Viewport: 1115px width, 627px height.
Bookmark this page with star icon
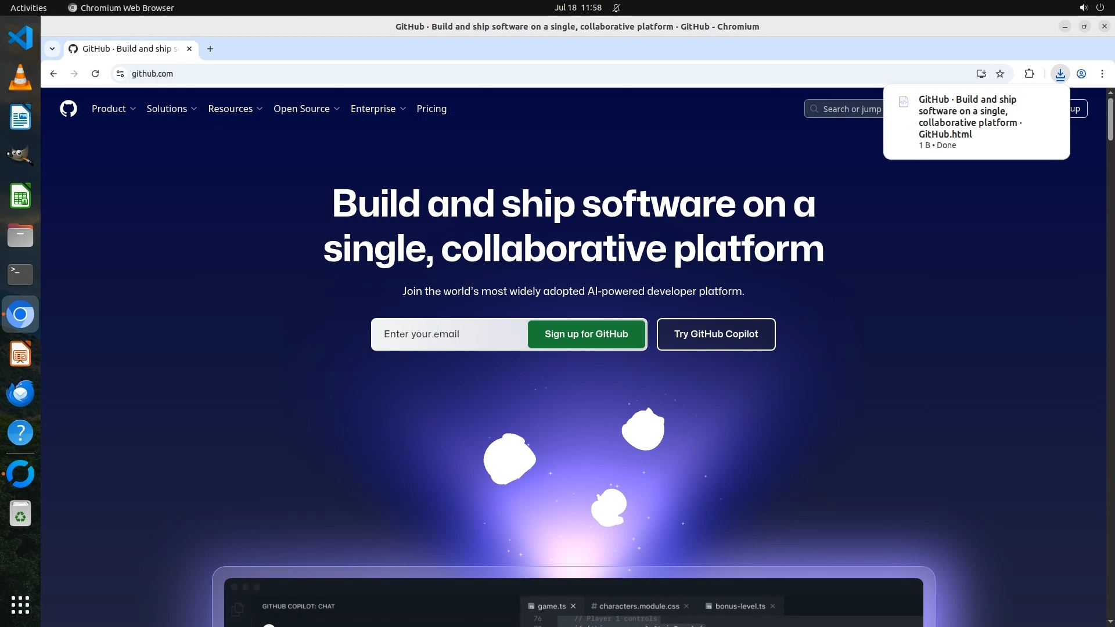pos(1000,74)
